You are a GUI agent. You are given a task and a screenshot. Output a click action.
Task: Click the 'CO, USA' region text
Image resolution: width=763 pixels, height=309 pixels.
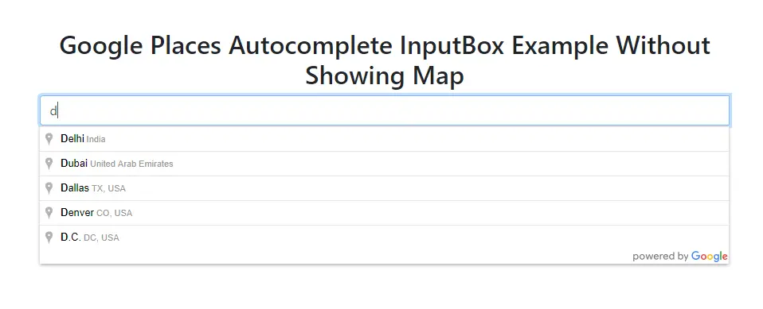pyautogui.click(x=115, y=214)
